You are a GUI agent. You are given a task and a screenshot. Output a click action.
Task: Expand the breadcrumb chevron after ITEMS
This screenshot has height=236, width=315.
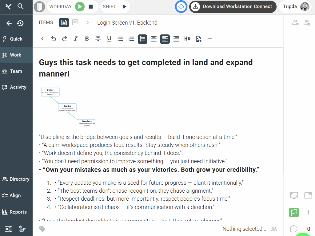coord(88,22)
